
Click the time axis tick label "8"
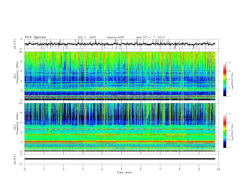180,169
